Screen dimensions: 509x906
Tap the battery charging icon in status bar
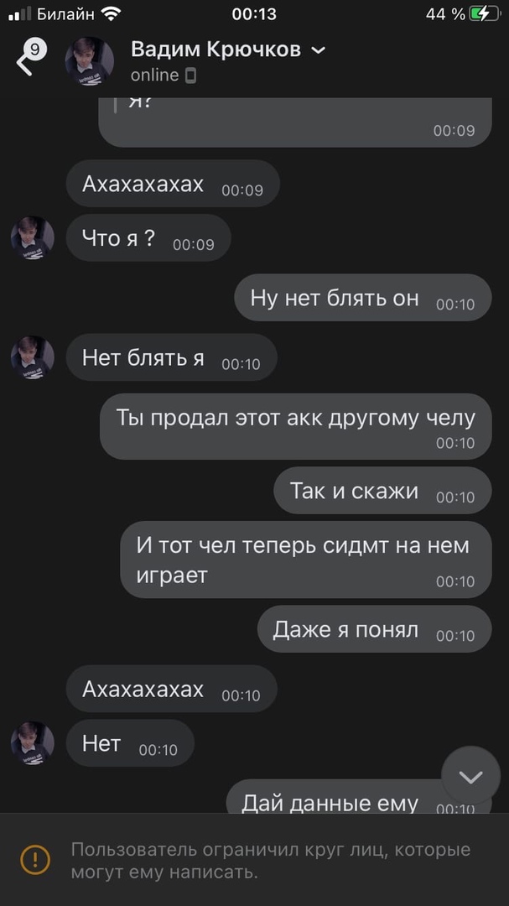click(x=484, y=14)
